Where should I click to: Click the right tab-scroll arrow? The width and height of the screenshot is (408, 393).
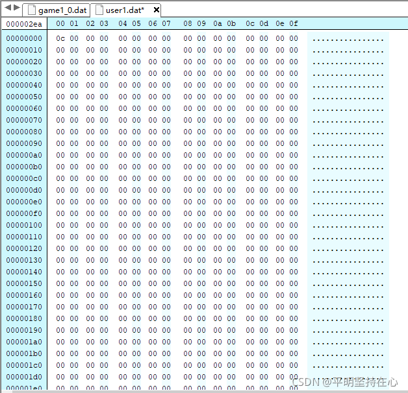[x=17, y=7]
